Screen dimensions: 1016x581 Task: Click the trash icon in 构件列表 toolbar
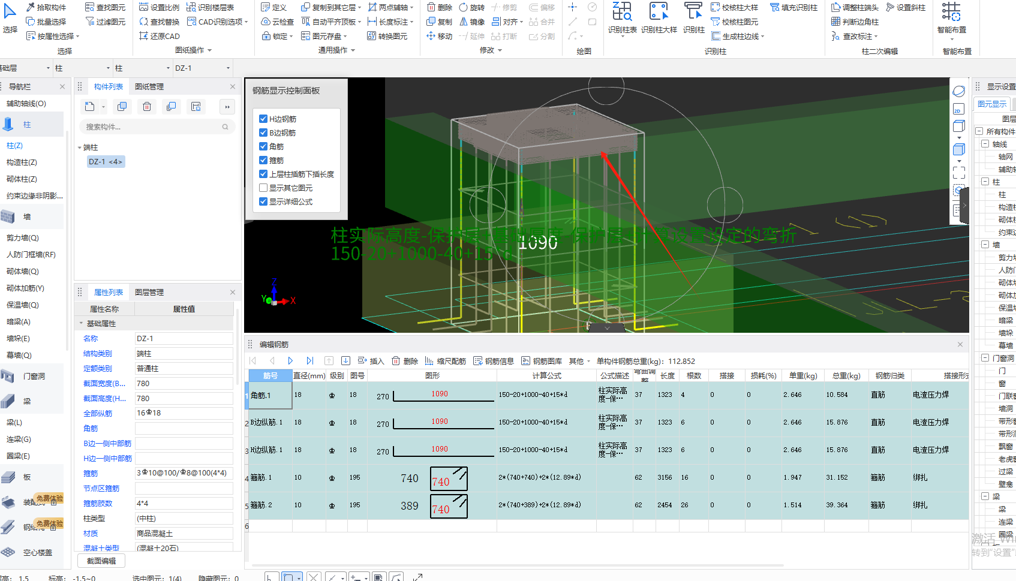coord(147,107)
